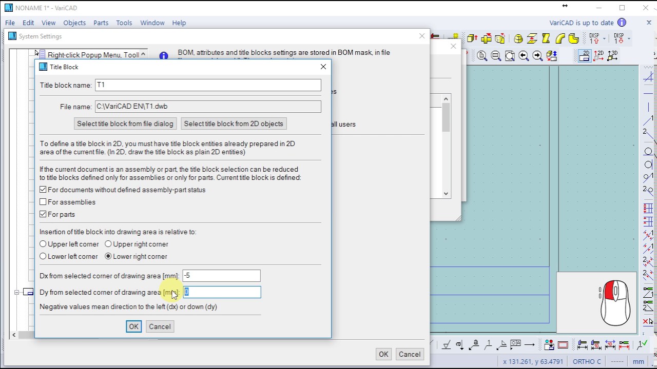Viewport: 657px width, 369px height.
Task: Click the Dx from selected corner field
Action: pyautogui.click(x=221, y=276)
